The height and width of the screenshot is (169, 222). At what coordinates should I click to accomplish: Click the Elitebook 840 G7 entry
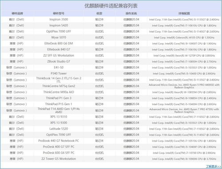[59, 49]
